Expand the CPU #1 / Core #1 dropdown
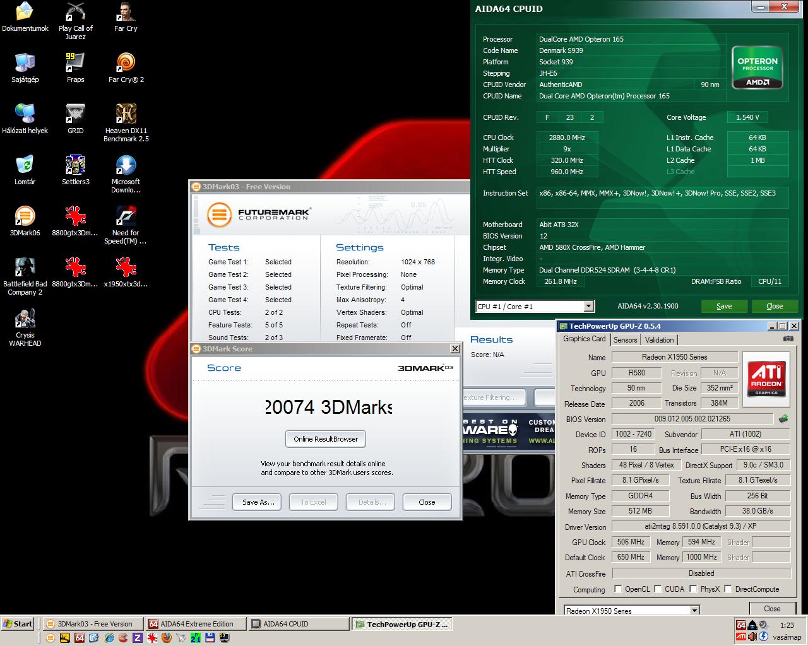Image resolution: width=808 pixels, height=646 pixels. pos(588,307)
